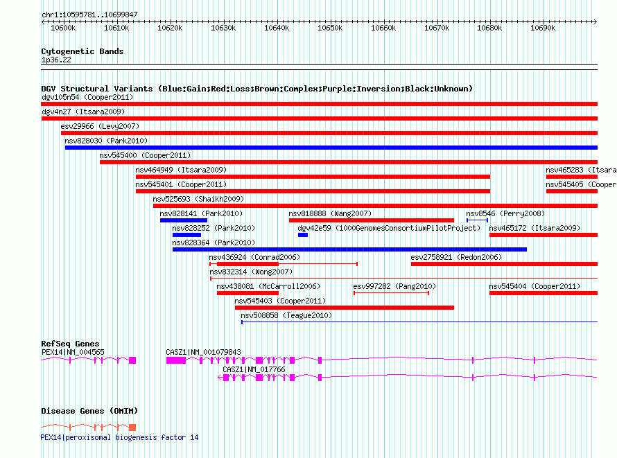Click the 10650k ruler tick label
This screenshot has height=458, width=617.
point(330,28)
